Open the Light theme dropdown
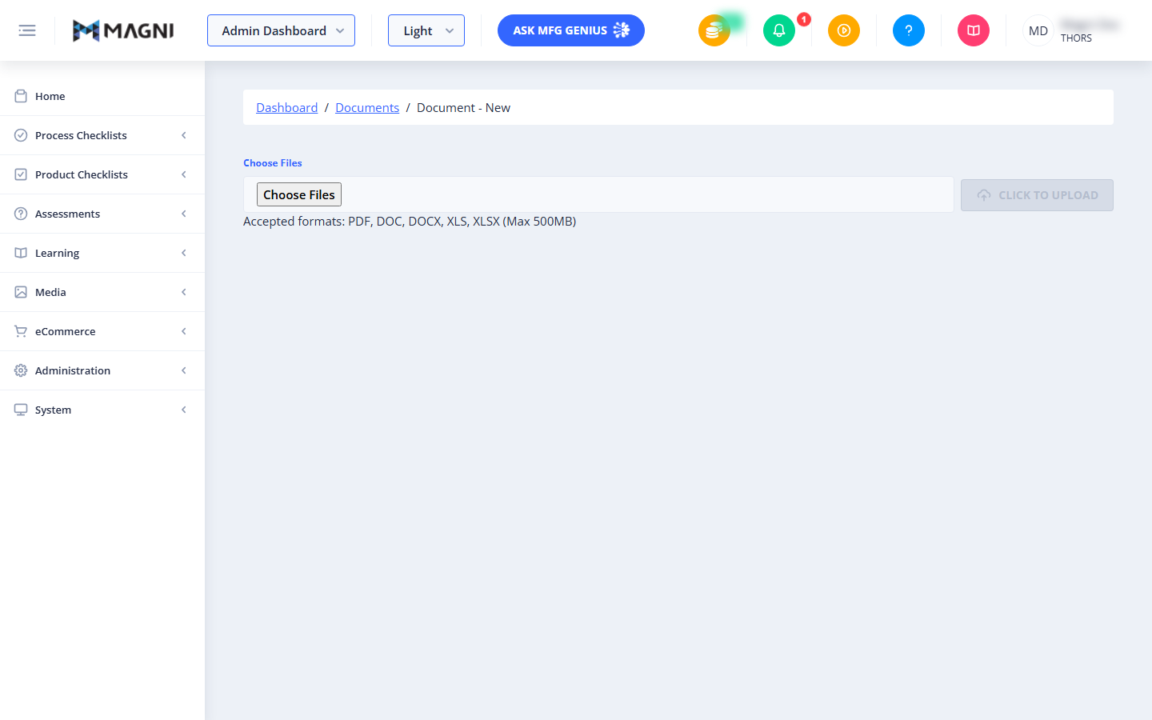 [x=426, y=30]
